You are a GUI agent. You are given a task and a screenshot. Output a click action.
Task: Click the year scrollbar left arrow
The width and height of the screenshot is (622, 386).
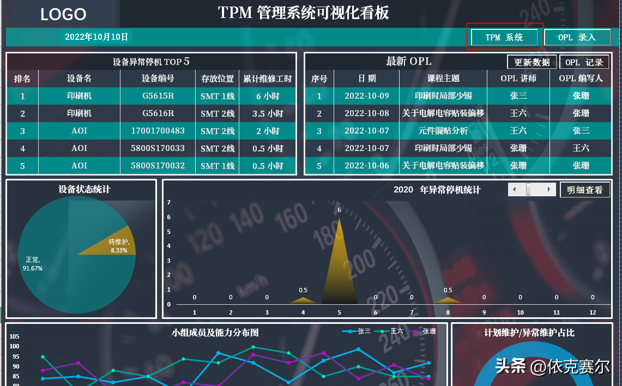click(514, 190)
